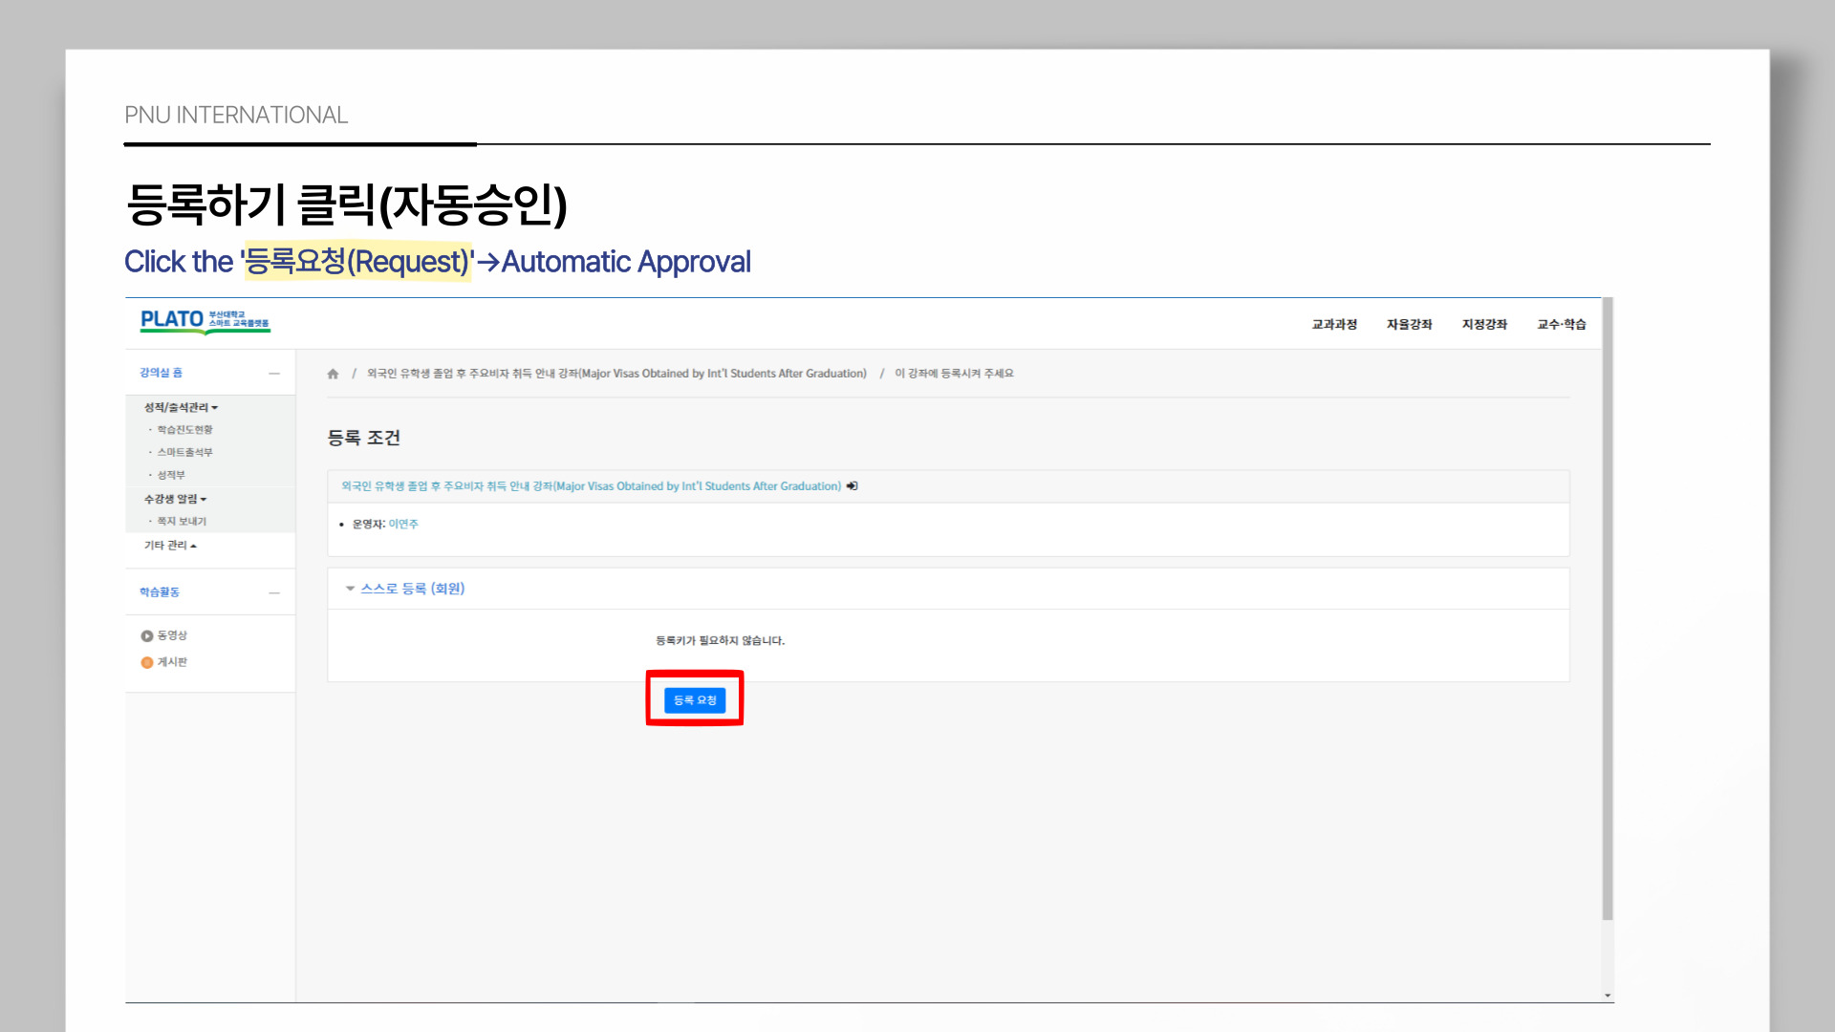1835x1032 pixels.
Task: Click the 동영상 play icon
Action: tap(147, 636)
